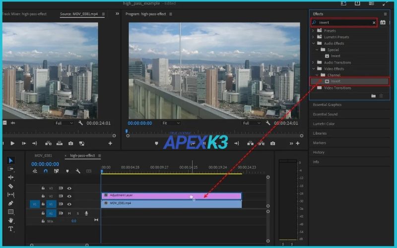Select the Ripple Edit tool
This screenshot has height=248, width=397.
point(11,177)
